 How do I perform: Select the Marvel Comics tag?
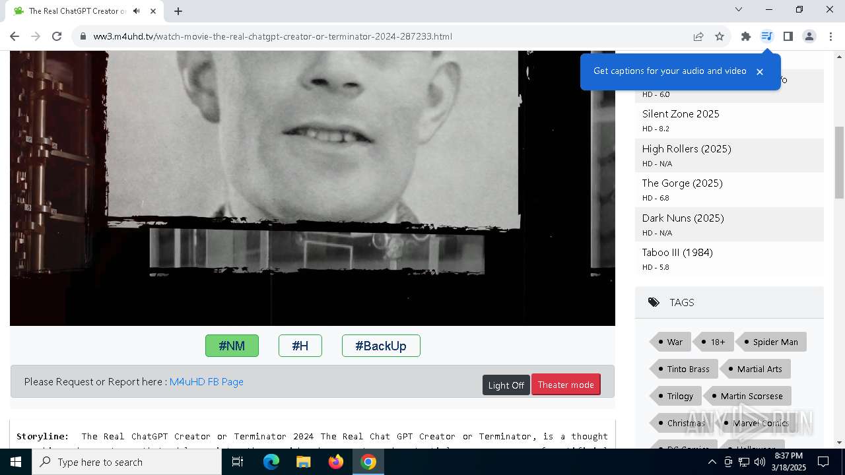click(x=756, y=423)
